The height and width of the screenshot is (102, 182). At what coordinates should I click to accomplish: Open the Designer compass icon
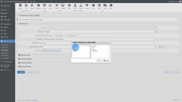point(32,6)
